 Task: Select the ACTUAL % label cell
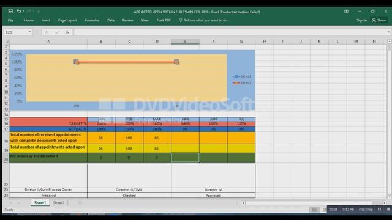click(x=48, y=129)
